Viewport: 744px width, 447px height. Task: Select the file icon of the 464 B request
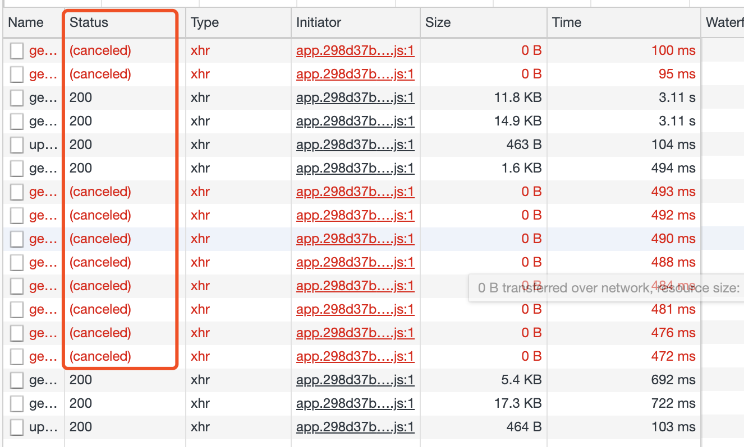[x=17, y=427]
